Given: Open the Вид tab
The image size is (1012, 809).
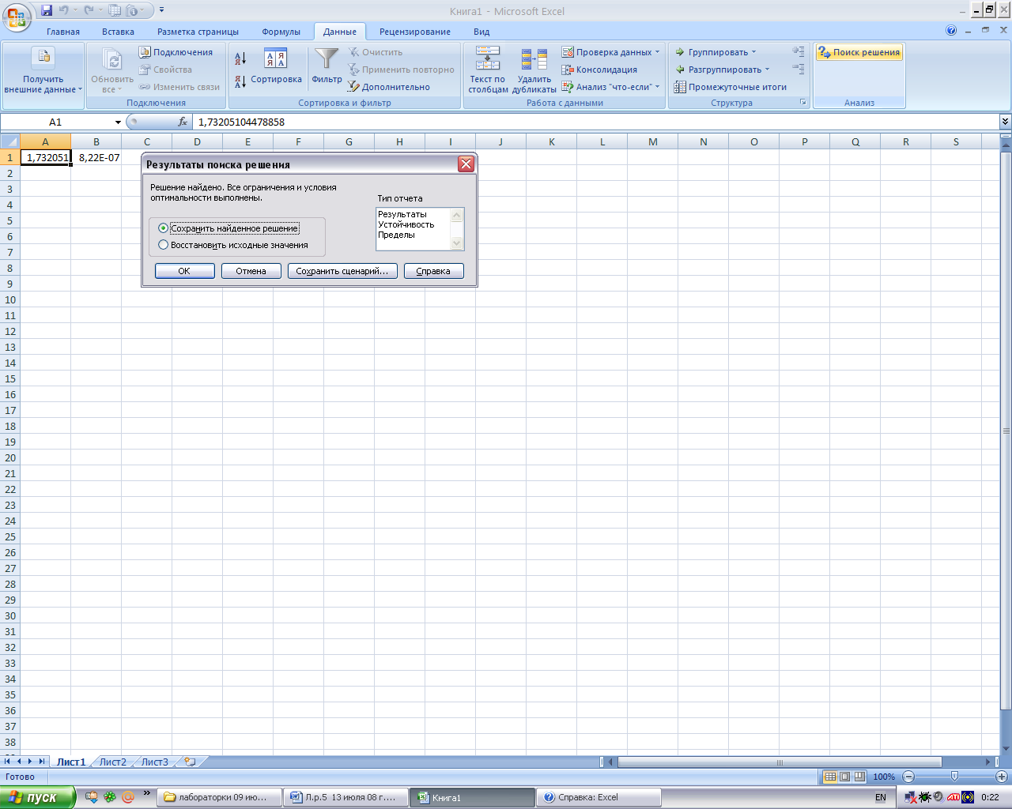Looking at the screenshot, I should [481, 32].
